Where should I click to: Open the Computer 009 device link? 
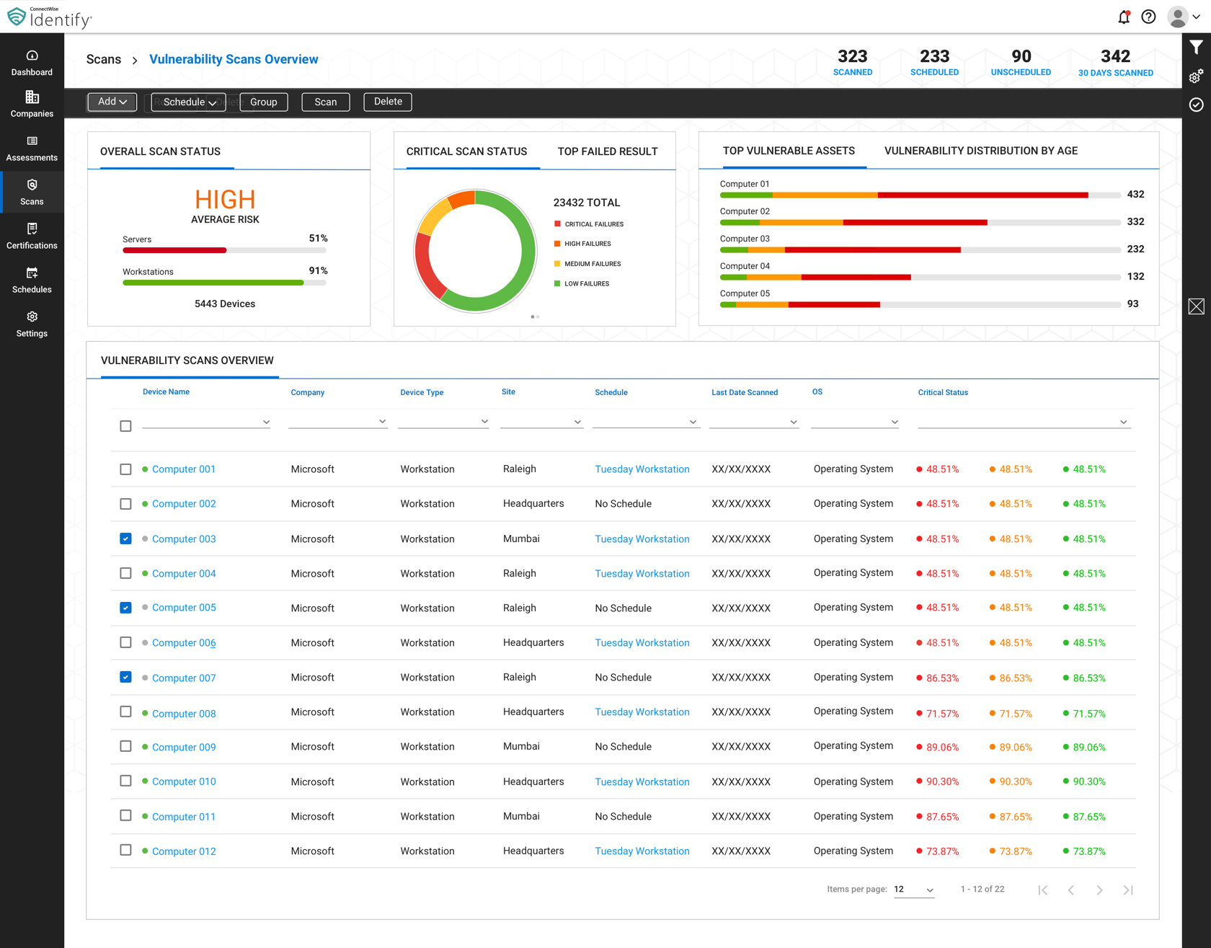coord(184,747)
